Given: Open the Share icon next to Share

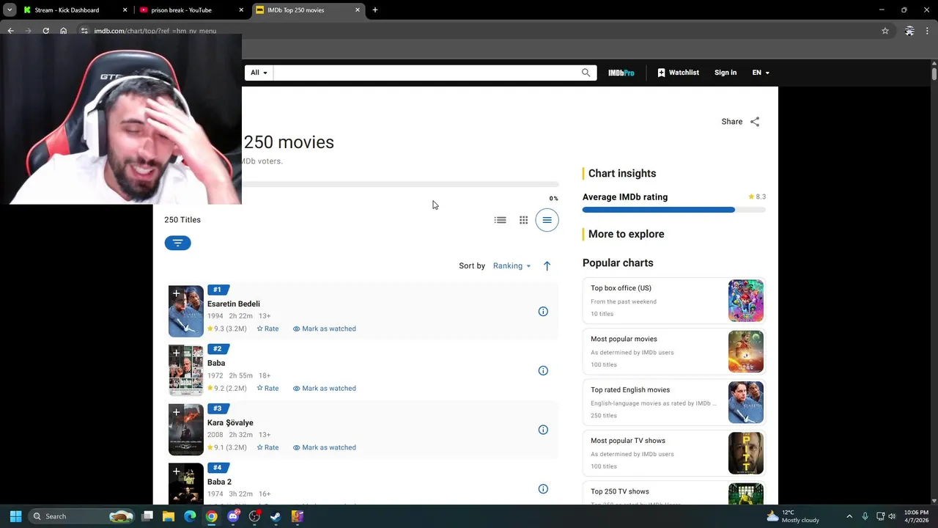Looking at the screenshot, I should [x=755, y=122].
